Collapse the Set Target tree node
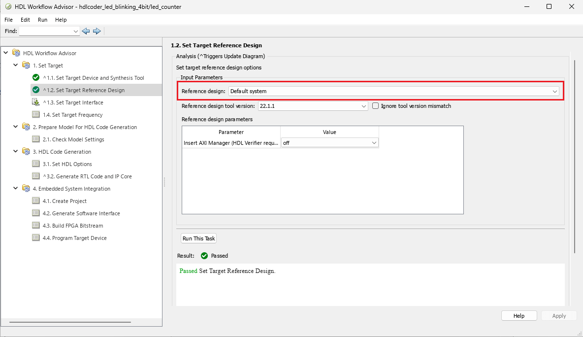The width and height of the screenshot is (583, 337). [x=16, y=66]
